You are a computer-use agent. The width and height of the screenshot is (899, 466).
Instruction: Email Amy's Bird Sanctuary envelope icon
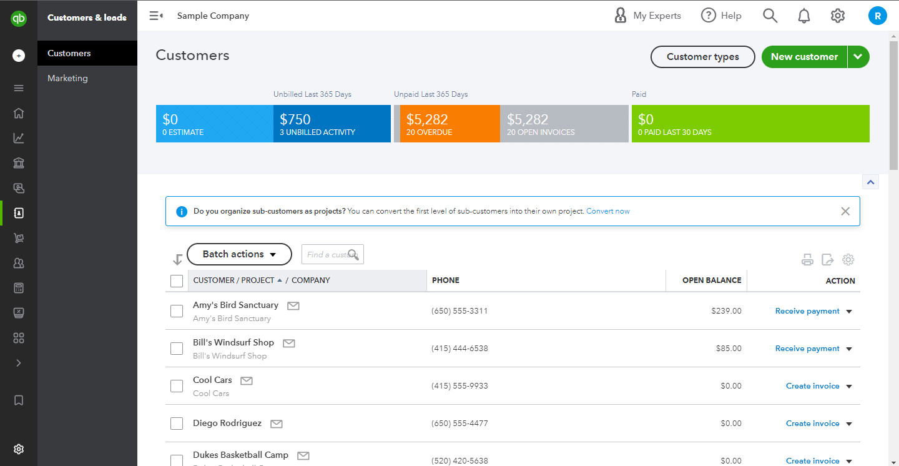click(293, 305)
